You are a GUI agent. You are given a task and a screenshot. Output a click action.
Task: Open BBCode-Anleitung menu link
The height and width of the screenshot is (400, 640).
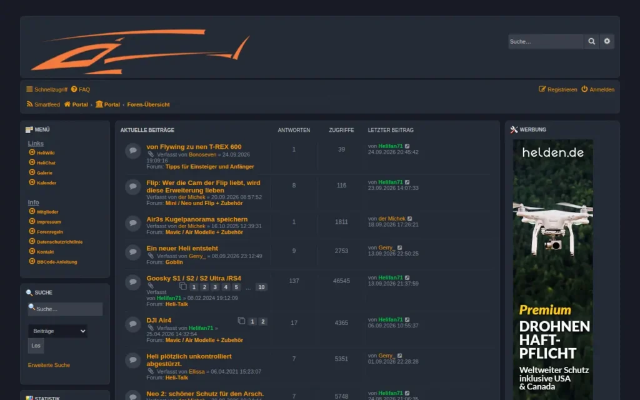[52, 262]
